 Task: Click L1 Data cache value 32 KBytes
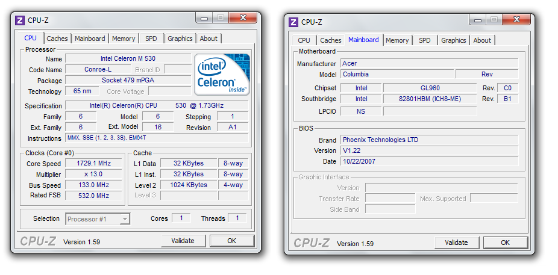click(189, 164)
